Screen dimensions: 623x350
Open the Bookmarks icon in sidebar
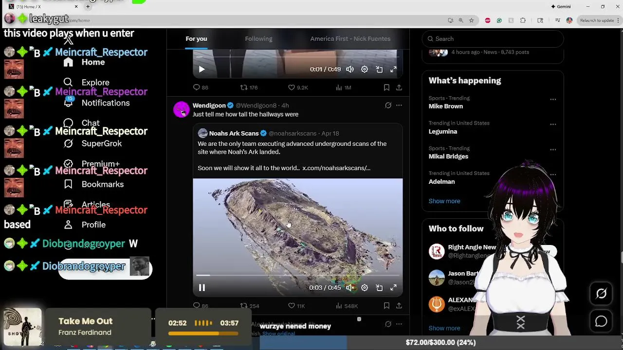(68, 184)
